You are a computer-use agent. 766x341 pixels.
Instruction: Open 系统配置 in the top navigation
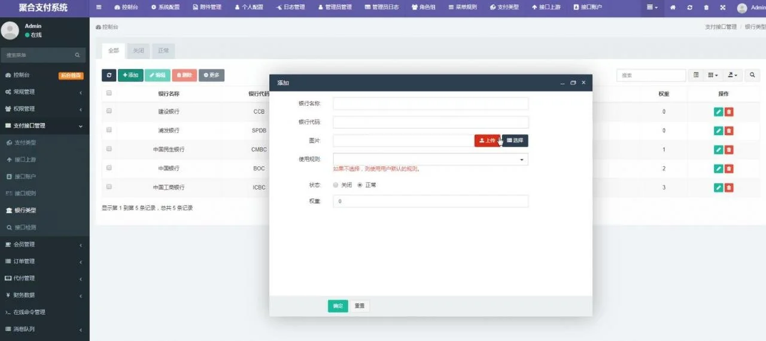(165, 8)
